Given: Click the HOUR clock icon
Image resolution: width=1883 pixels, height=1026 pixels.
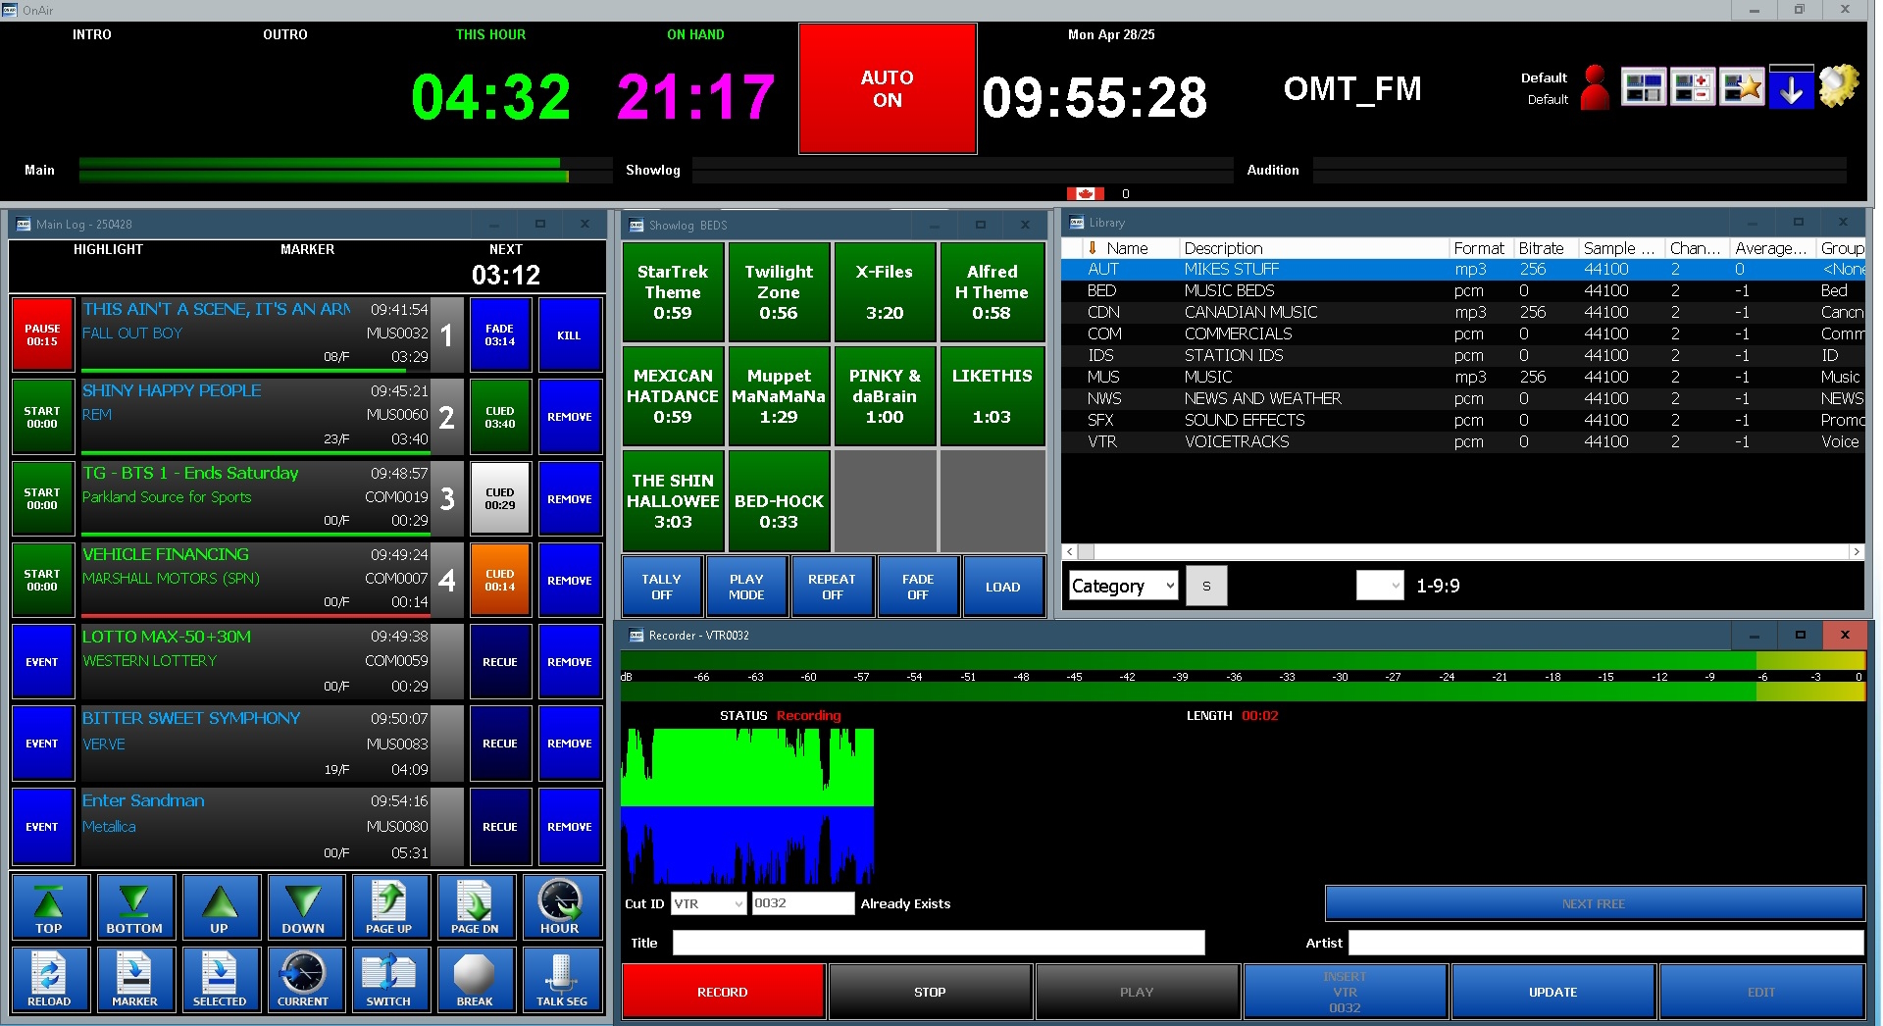Looking at the screenshot, I should click(x=560, y=906).
